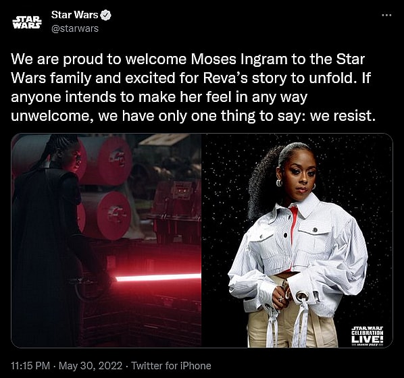Viewport: 404px width, 378px height.
Task: Click the Star Wars Celebration Live logo
Action: 368,335
